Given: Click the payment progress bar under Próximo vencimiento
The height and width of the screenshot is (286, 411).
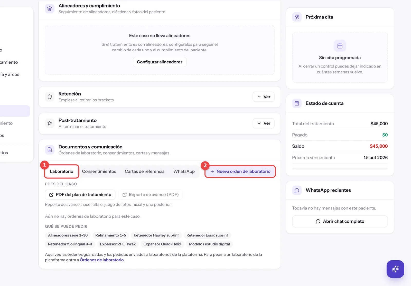Looking at the screenshot, I should [x=340, y=168].
